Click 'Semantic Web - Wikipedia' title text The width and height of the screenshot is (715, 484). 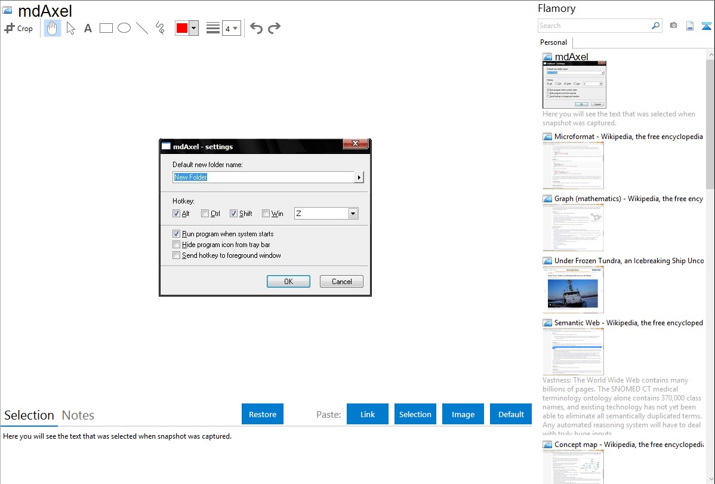[629, 323]
